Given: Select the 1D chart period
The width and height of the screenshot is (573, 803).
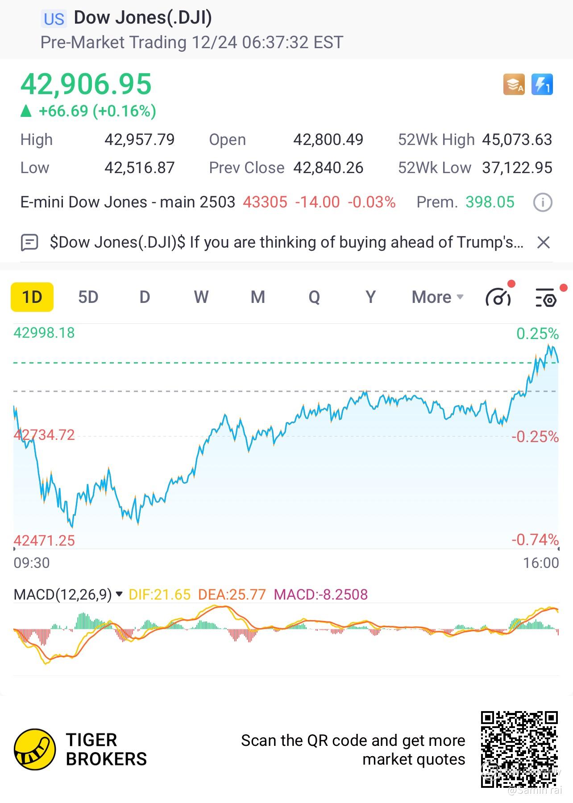Looking at the screenshot, I should pyautogui.click(x=32, y=297).
